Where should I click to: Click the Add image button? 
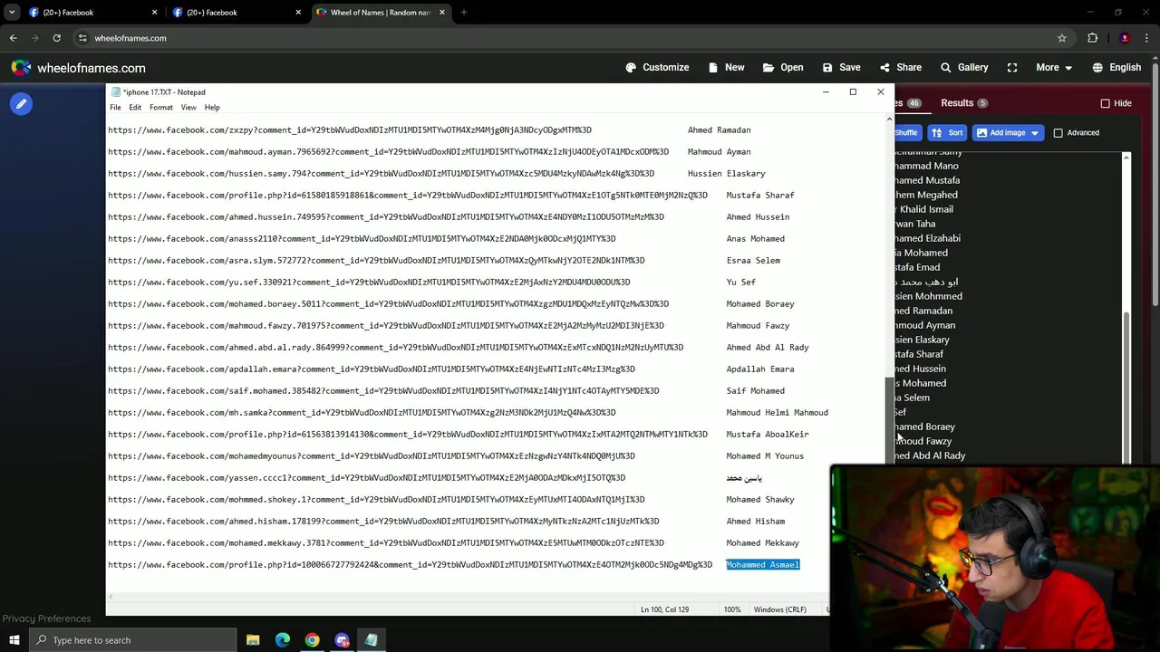click(x=1008, y=132)
